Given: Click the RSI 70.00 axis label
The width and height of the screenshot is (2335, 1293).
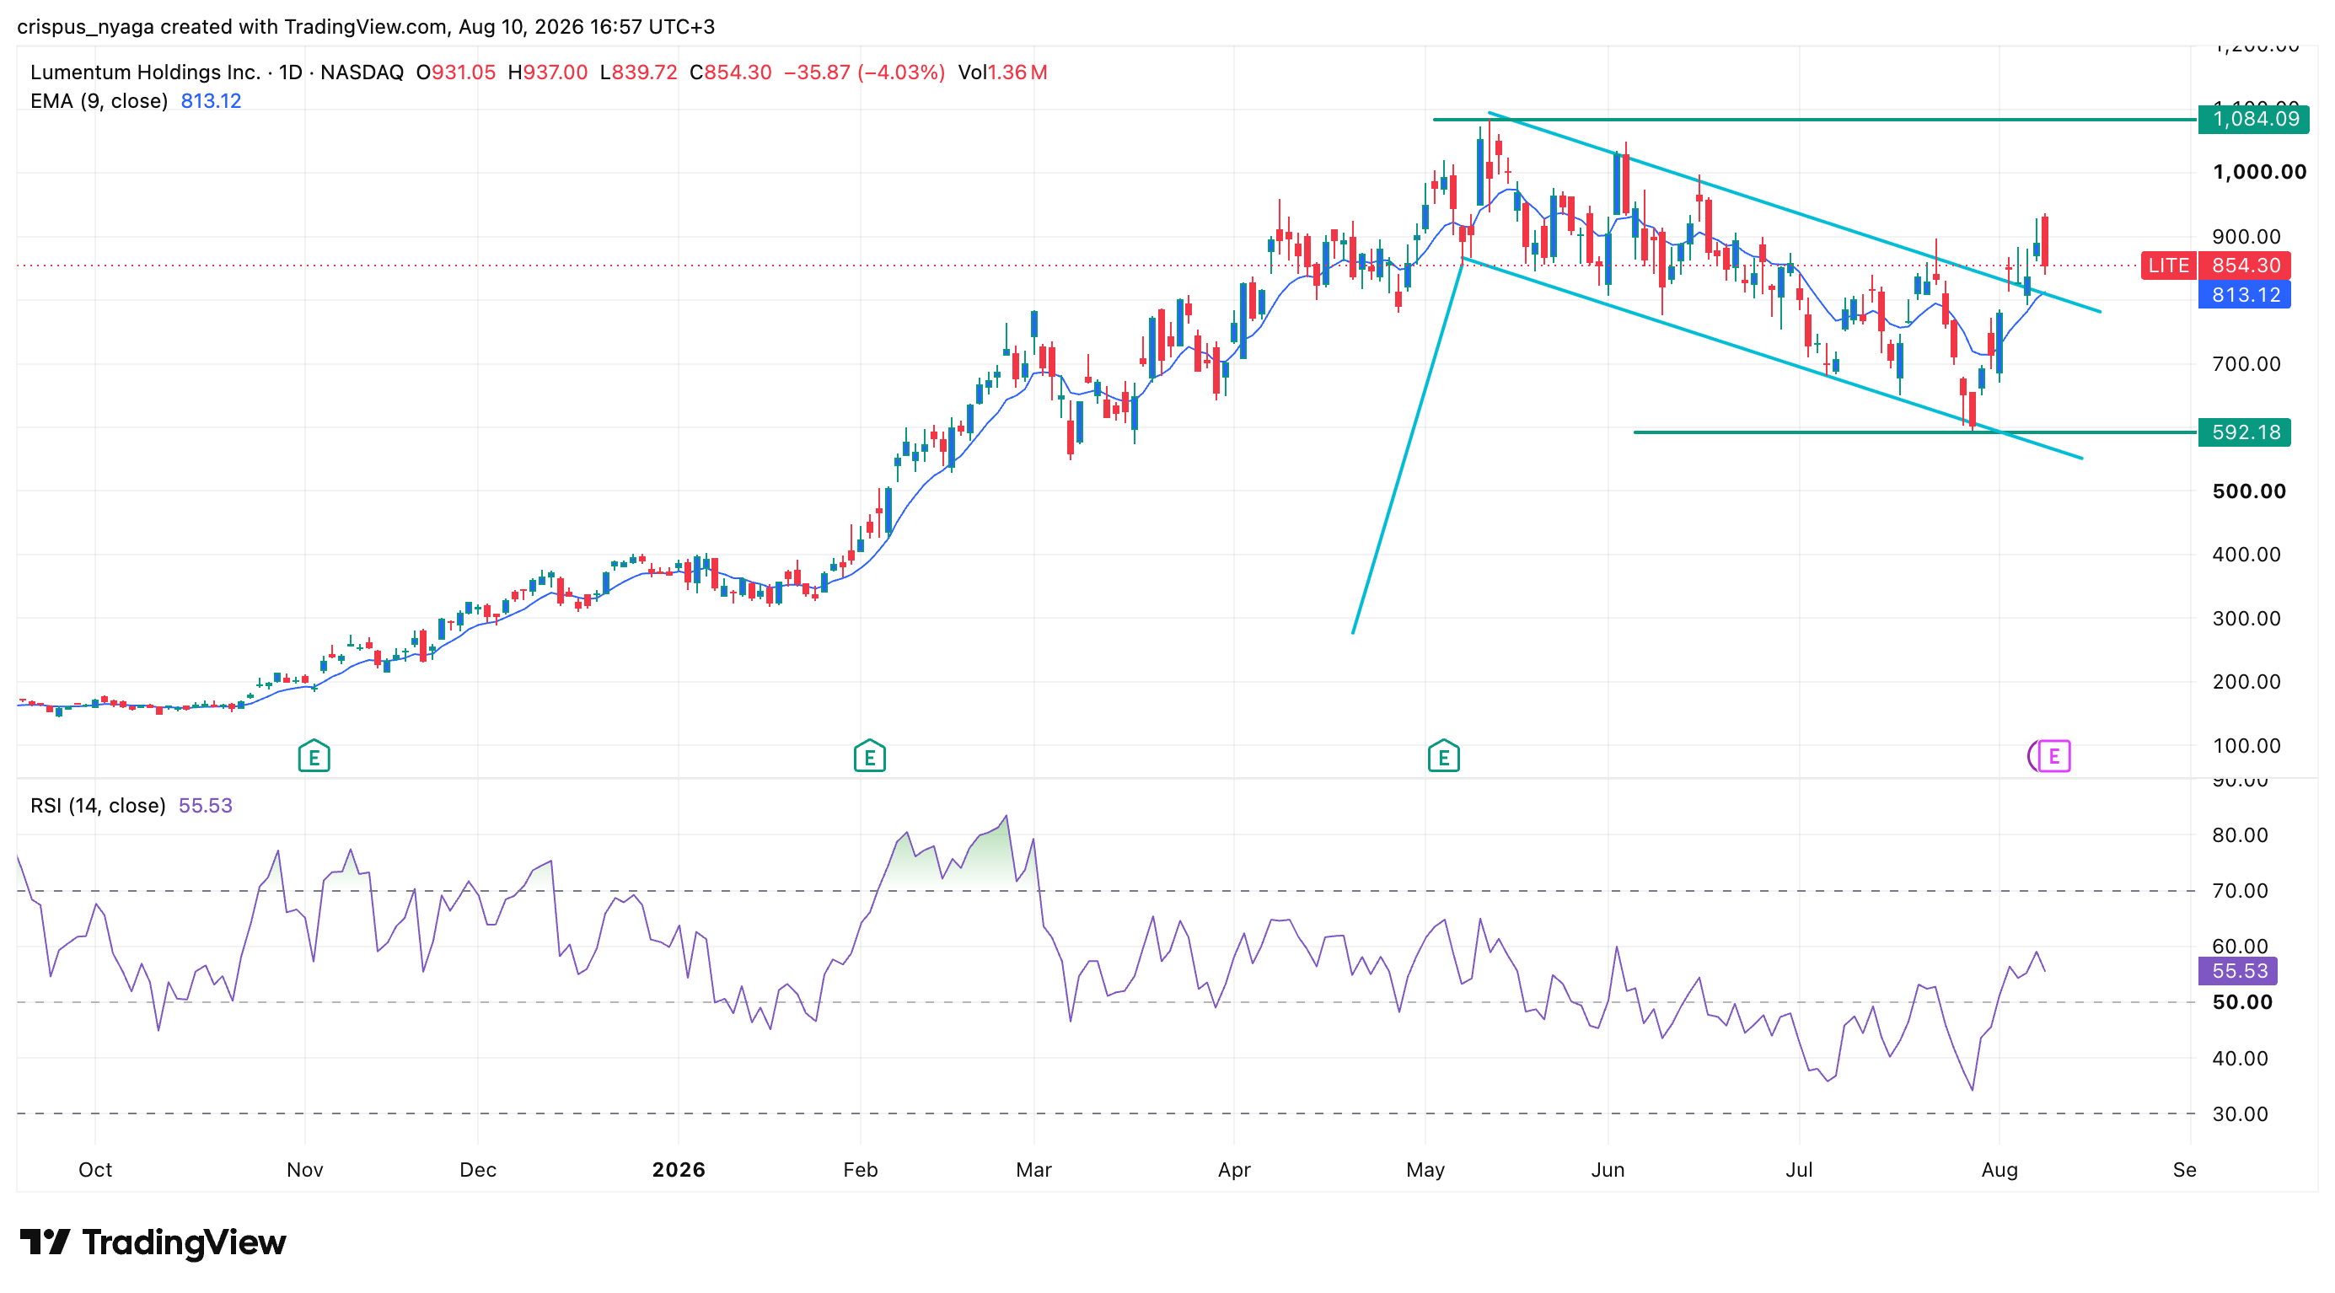Looking at the screenshot, I should point(2240,891).
